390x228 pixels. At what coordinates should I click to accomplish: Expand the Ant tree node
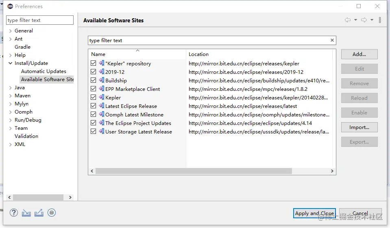[11, 39]
